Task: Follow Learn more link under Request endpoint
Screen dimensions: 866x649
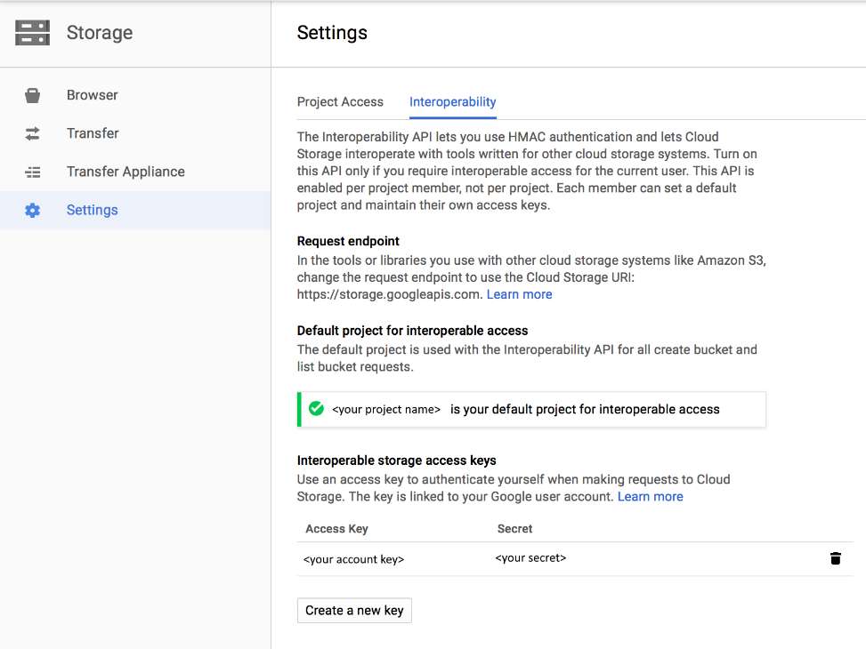Action: pos(519,294)
